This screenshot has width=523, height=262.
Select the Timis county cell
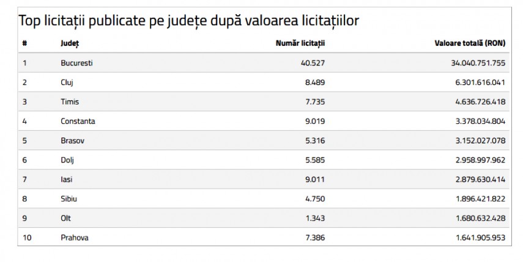pos(70,101)
